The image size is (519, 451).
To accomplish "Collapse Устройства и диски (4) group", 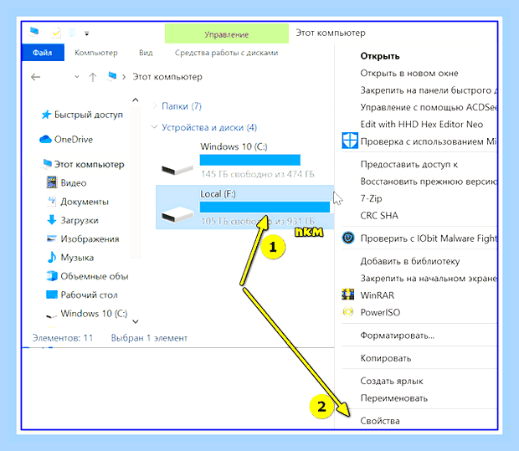I will [x=209, y=127].
